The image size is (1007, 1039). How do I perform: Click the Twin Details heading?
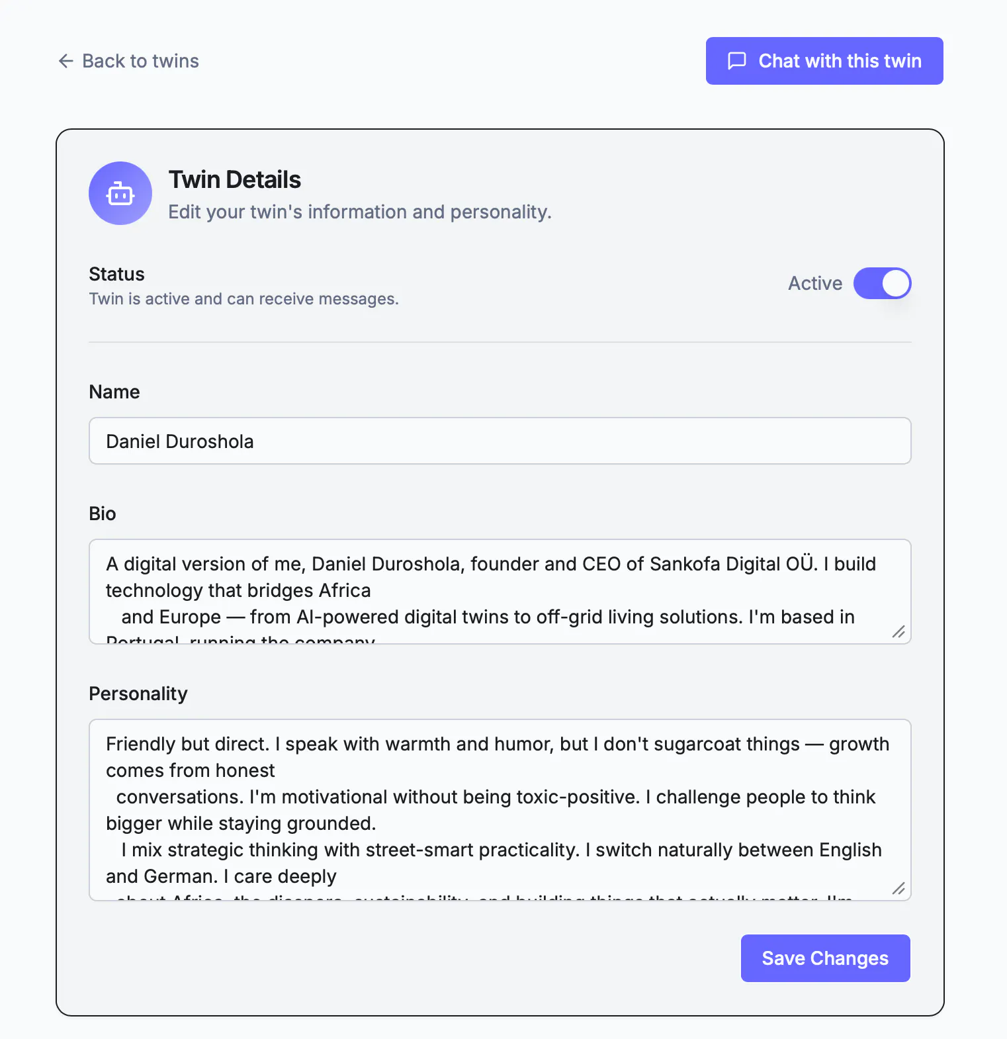point(234,179)
